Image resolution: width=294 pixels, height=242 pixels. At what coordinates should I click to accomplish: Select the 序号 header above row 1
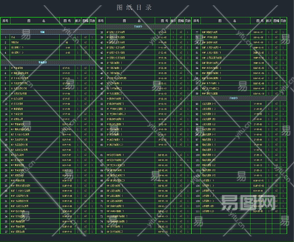click(5, 21)
